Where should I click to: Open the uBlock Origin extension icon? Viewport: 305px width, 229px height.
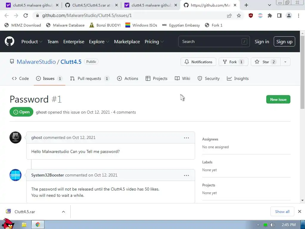click(x=251, y=16)
